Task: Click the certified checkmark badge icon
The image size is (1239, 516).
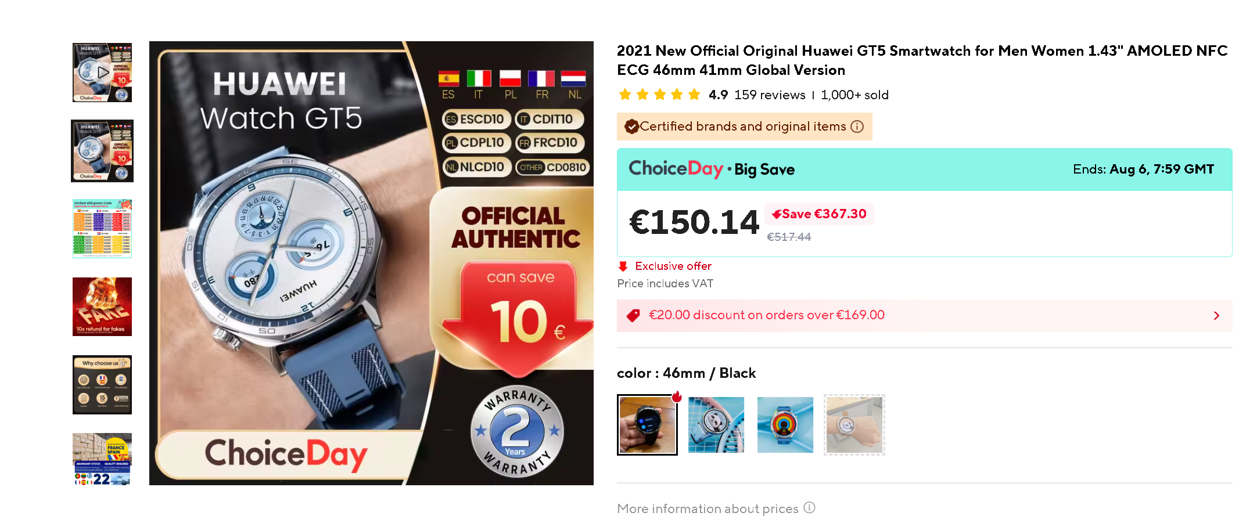Action: pyautogui.click(x=631, y=127)
